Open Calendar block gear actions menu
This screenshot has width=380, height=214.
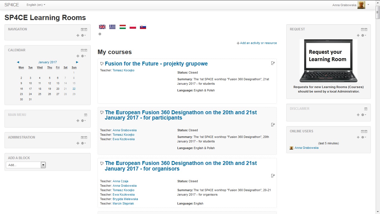click(x=83, y=56)
